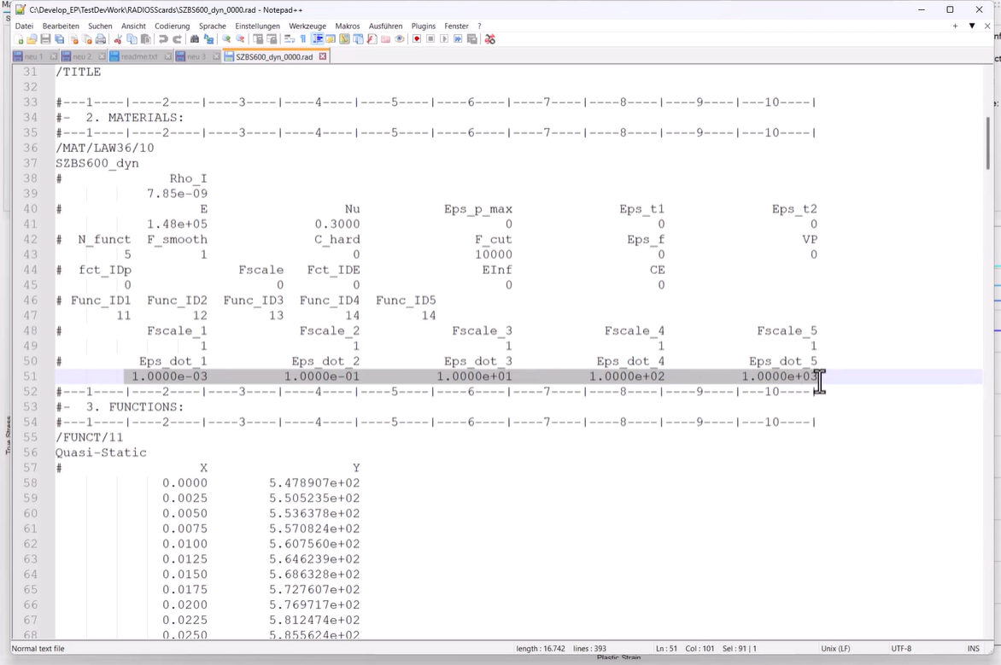Zoom in using the toolbar magnifier
1001x665 pixels.
click(x=226, y=39)
